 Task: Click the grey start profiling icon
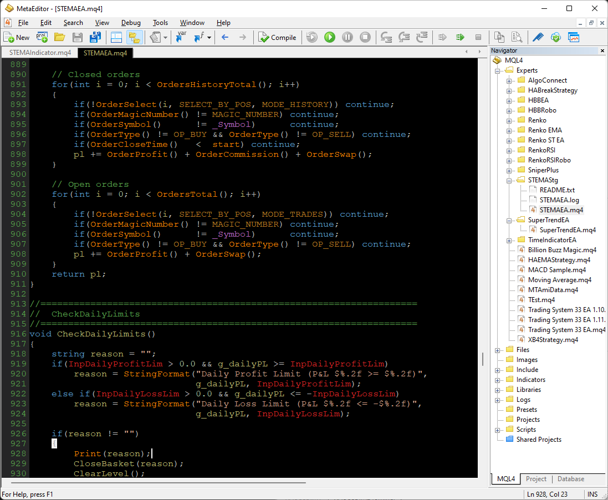tap(442, 37)
